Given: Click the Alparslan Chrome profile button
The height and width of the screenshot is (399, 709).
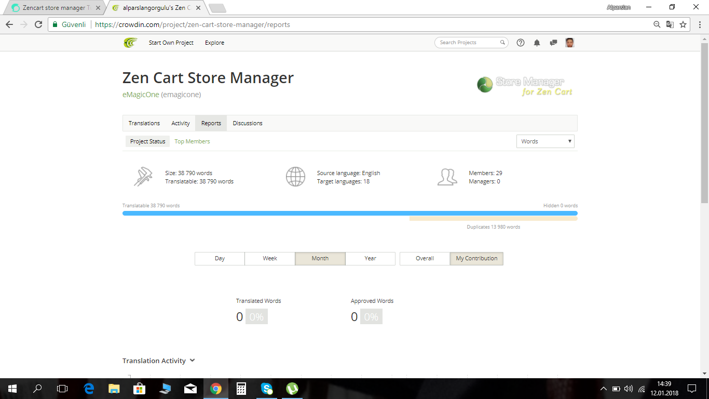Looking at the screenshot, I should click(x=619, y=7).
